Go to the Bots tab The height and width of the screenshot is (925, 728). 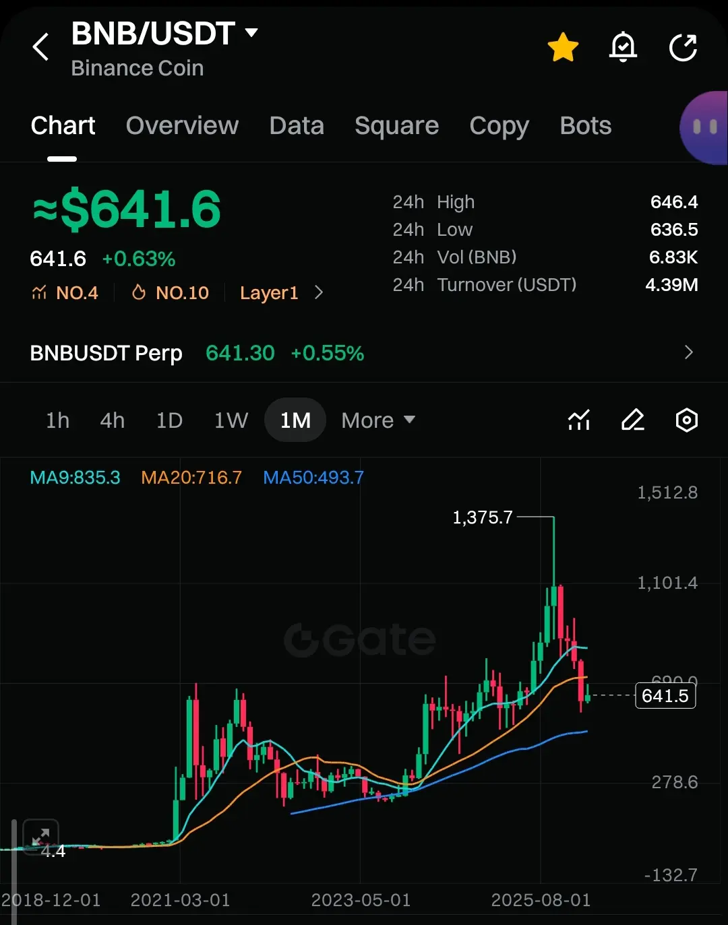point(586,126)
